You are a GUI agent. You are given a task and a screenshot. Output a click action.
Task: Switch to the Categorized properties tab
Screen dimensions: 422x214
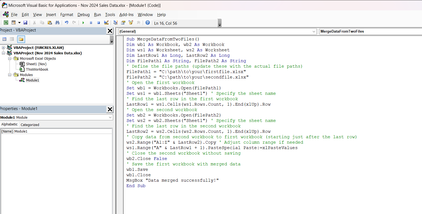pos(30,125)
